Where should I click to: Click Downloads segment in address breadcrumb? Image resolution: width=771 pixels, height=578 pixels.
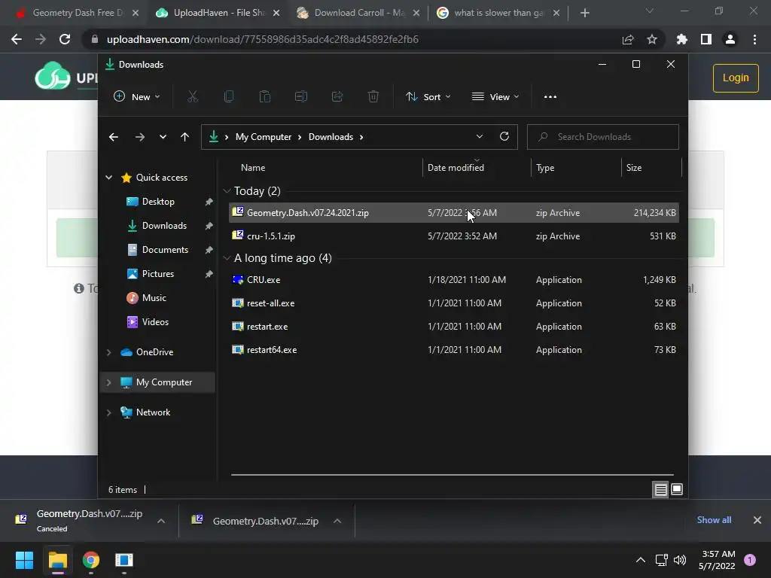(331, 137)
